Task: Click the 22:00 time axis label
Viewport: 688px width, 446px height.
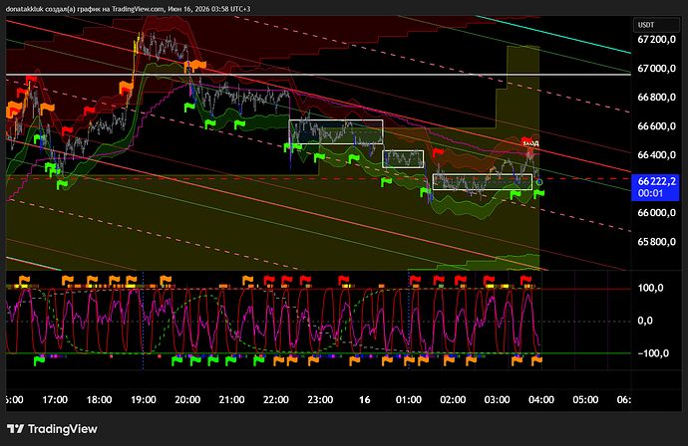Action: [x=276, y=400]
